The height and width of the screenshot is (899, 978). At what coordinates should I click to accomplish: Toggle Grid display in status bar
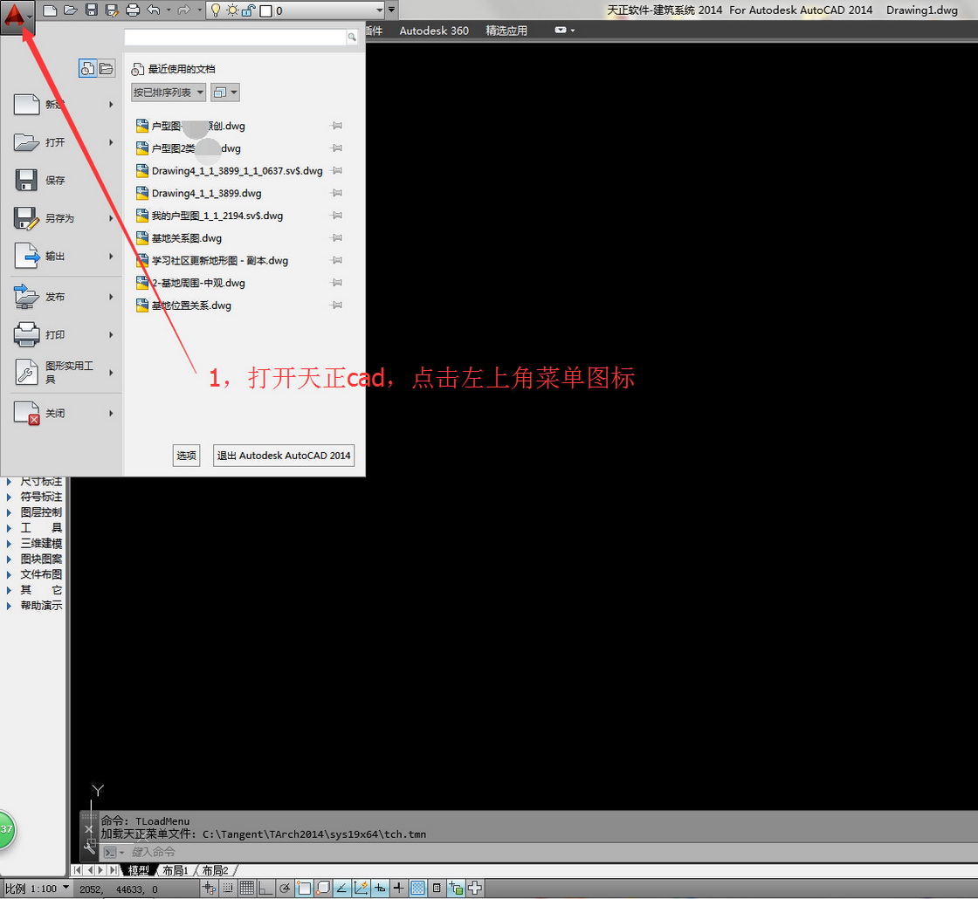(247, 888)
